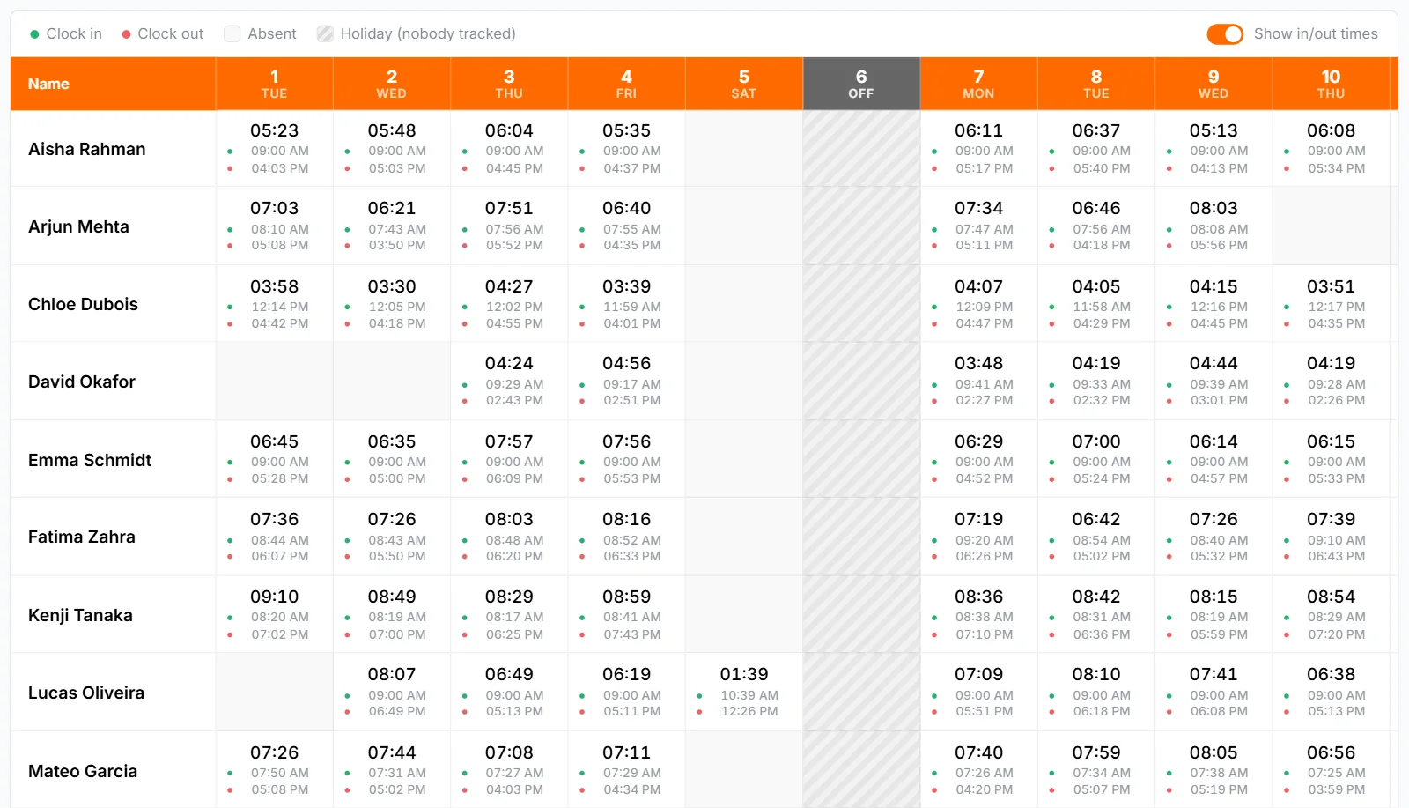Open Chloe Dubois's row
The height and width of the screenshot is (808, 1409).
(x=704, y=304)
